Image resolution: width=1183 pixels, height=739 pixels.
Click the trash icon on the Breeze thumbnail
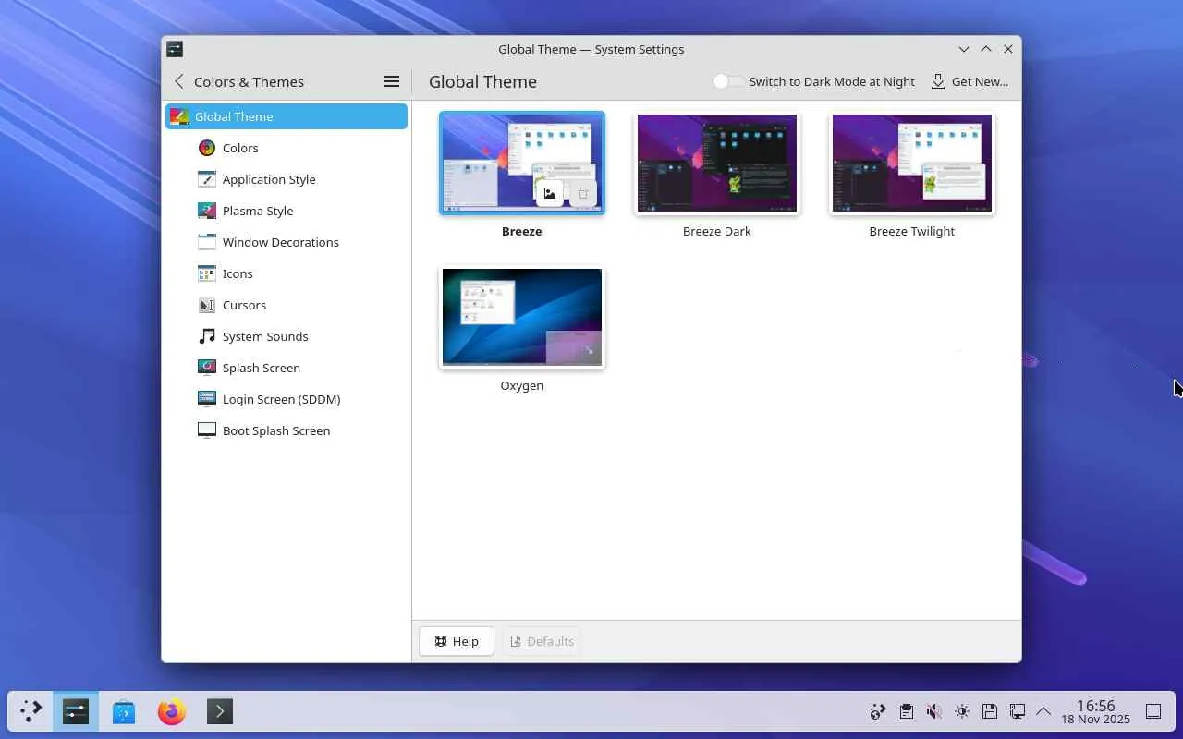[x=583, y=193]
